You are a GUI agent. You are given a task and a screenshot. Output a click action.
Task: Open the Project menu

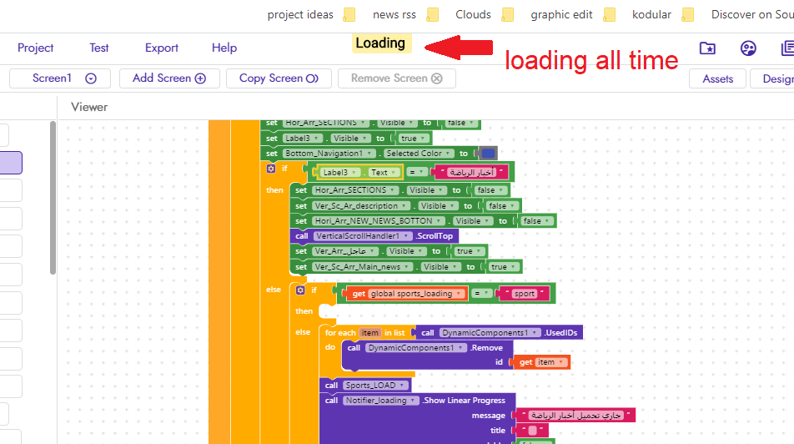[x=35, y=48]
